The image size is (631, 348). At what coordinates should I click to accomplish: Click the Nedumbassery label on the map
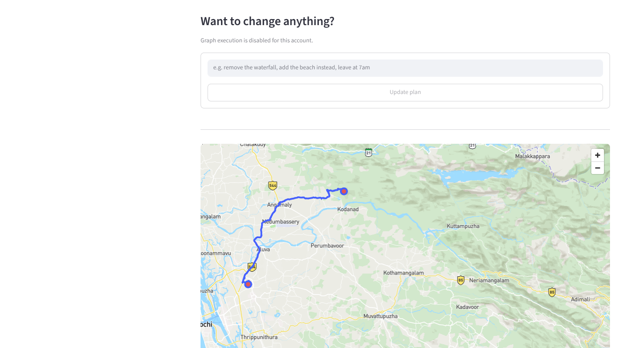[x=281, y=221]
